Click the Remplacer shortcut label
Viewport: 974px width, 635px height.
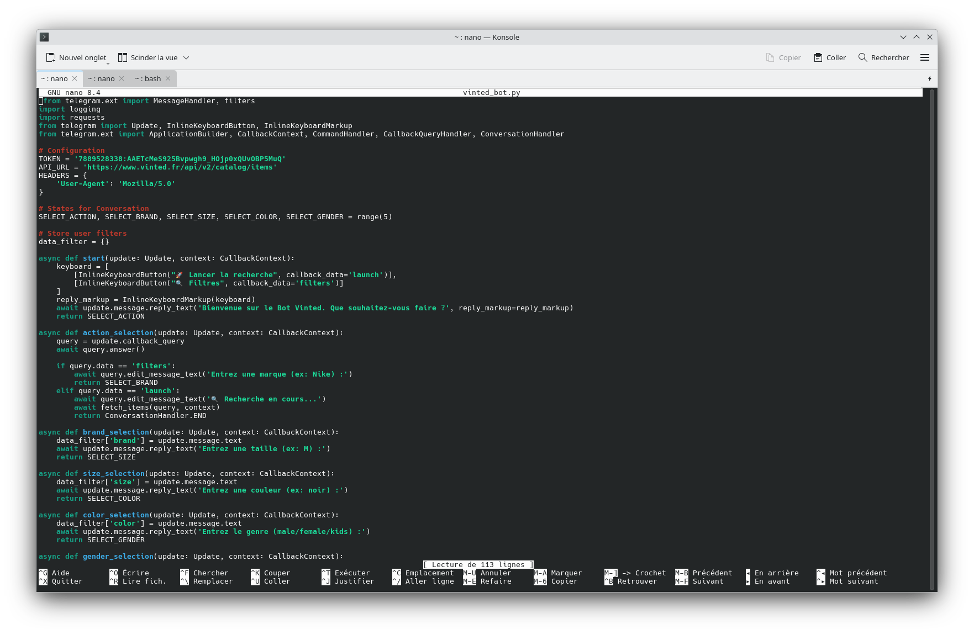tap(213, 581)
